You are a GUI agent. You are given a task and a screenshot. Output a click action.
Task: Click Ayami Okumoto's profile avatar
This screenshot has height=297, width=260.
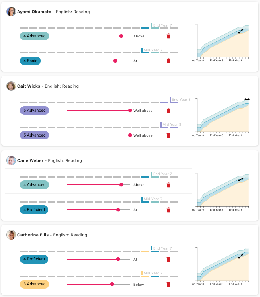pyautogui.click(x=11, y=12)
